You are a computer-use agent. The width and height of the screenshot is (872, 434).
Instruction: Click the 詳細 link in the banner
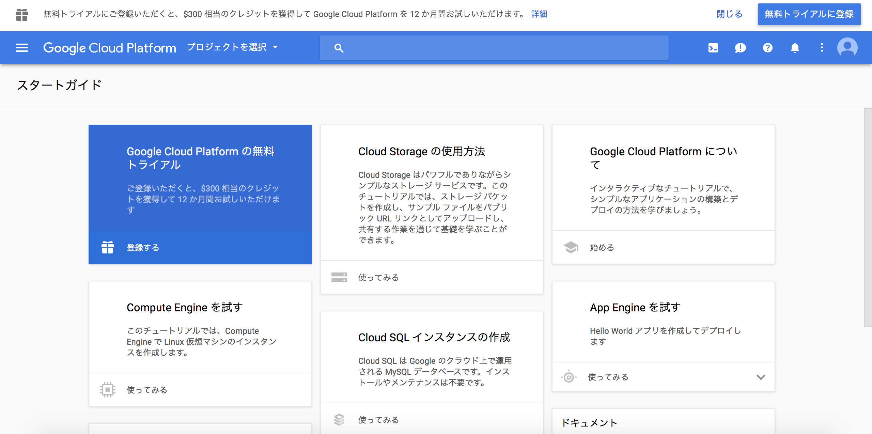(x=539, y=14)
